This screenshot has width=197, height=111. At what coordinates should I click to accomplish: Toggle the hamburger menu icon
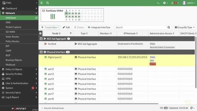[42, 3]
